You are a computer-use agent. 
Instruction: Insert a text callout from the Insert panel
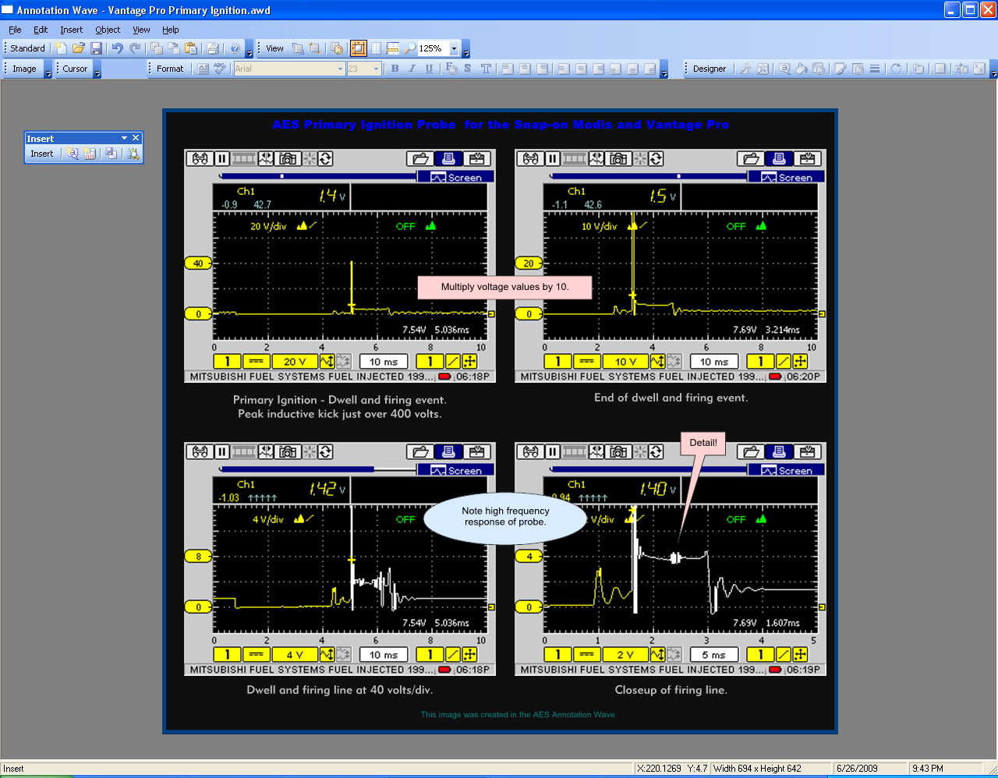pyautogui.click(x=73, y=154)
